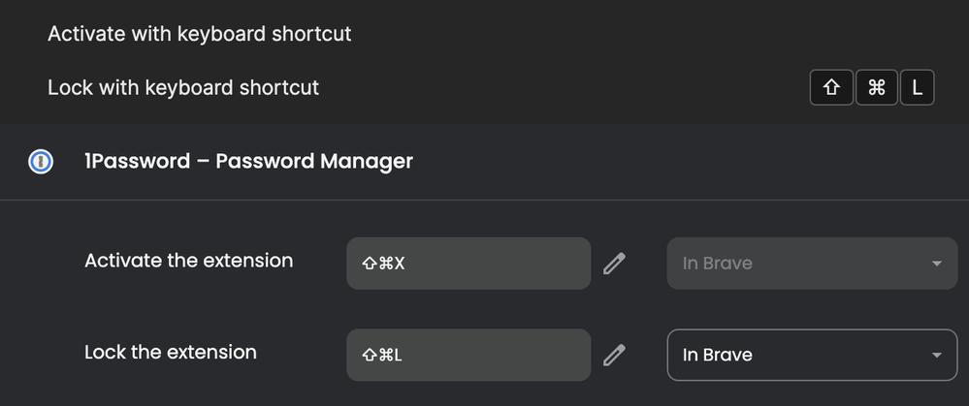Image resolution: width=969 pixels, height=406 pixels.
Task: Click the L key cap in the Lock shortcut
Action: pyautogui.click(x=917, y=88)
